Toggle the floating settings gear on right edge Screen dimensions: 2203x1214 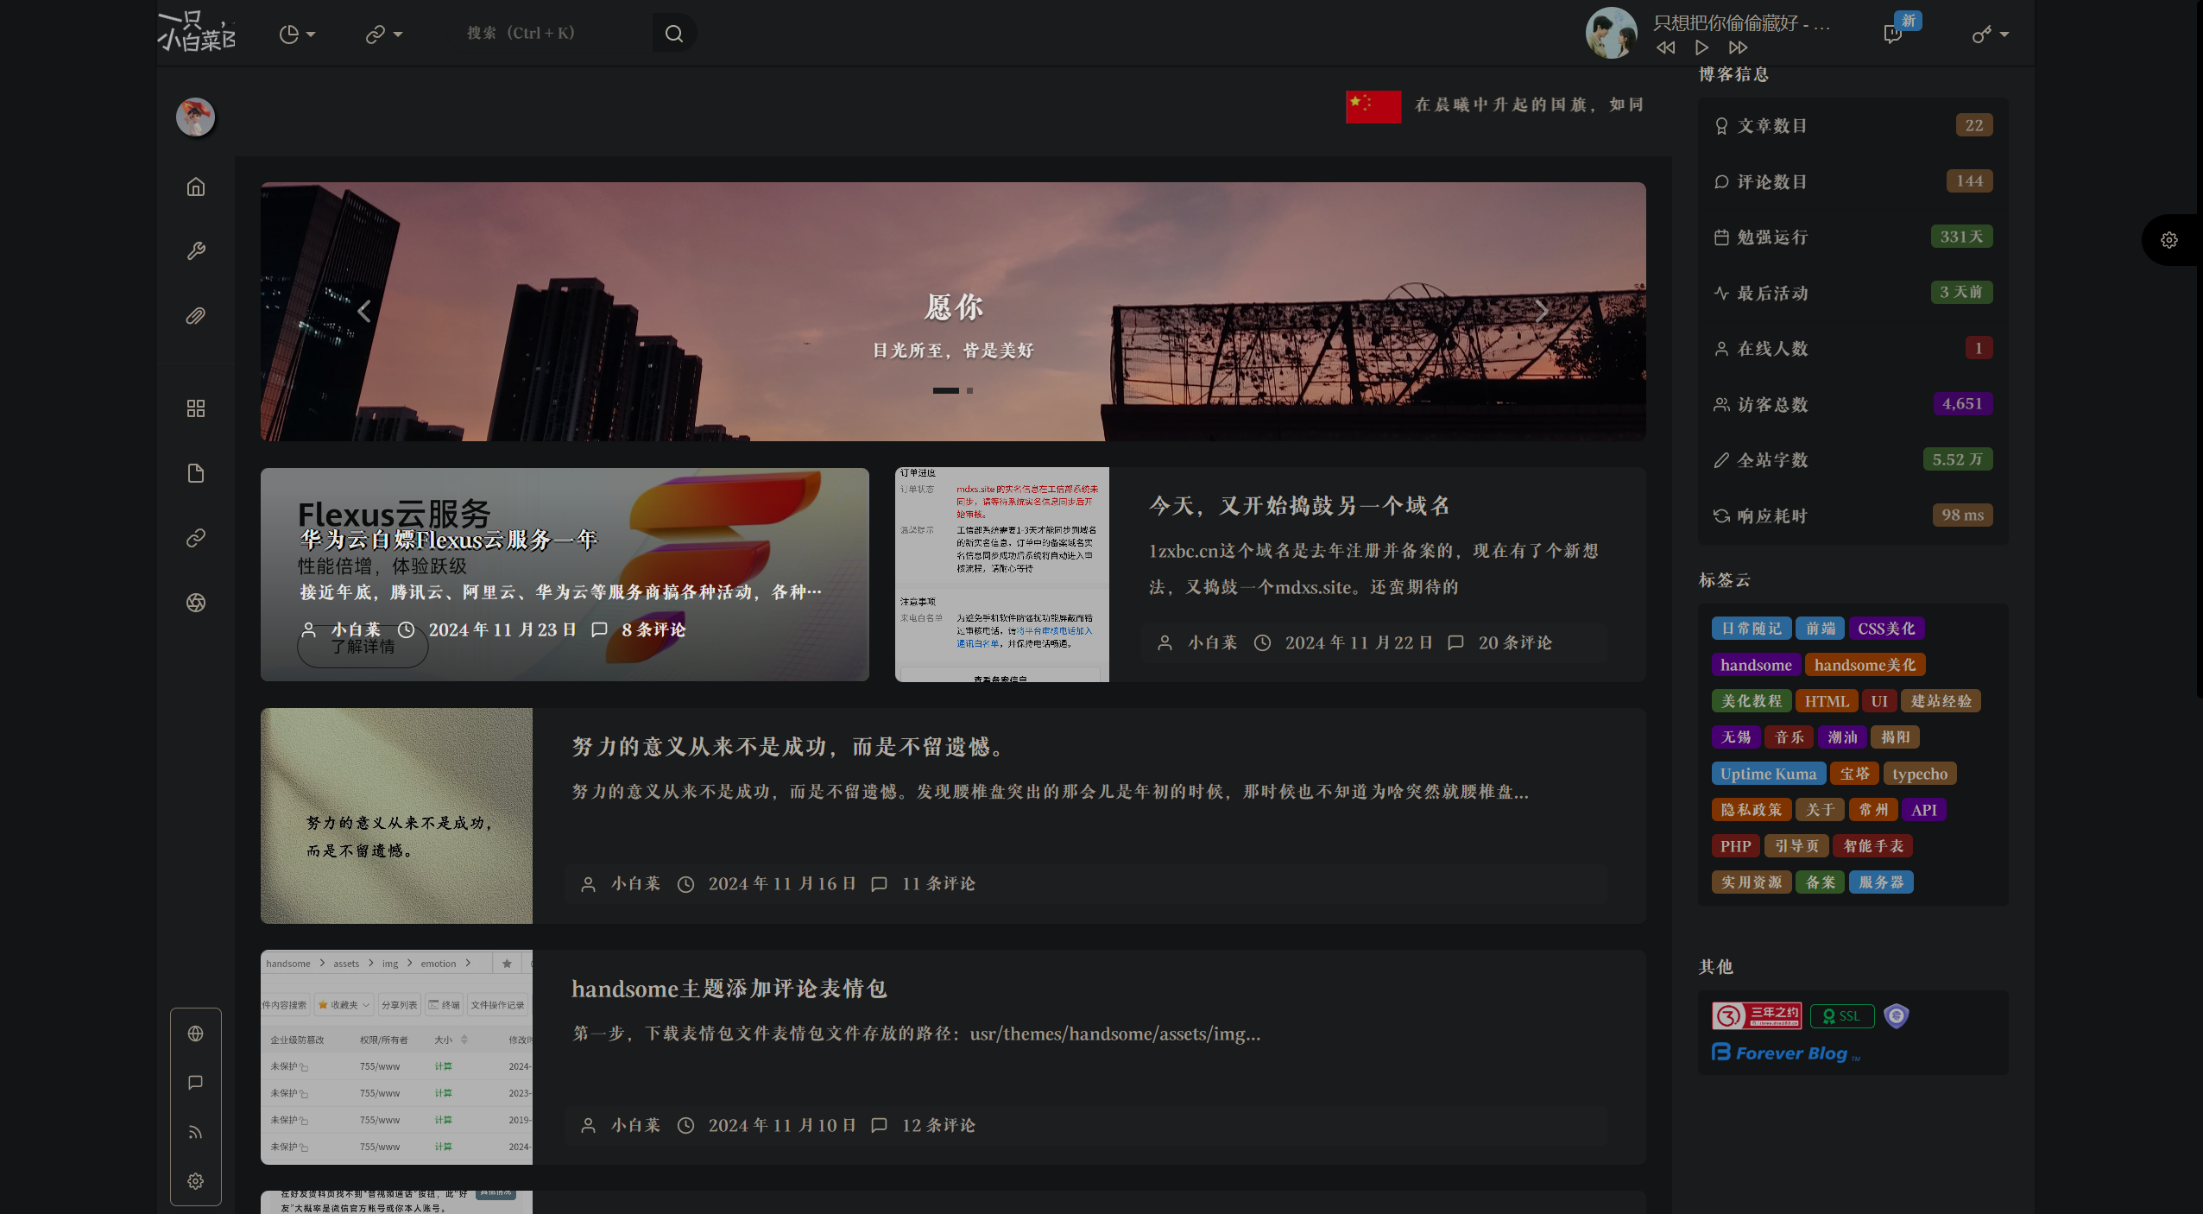pos(2168,239)
